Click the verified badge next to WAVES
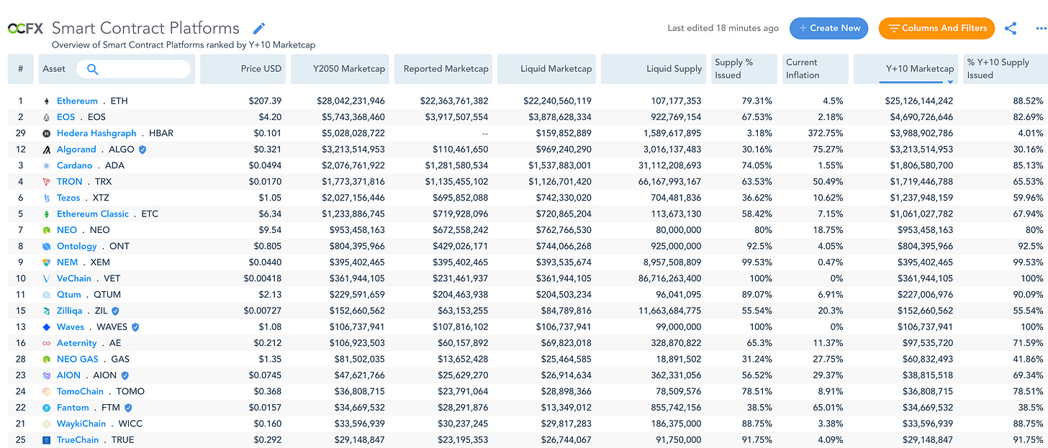Image resolution: width=1048 pixels, height=448 pixels. (135, 327)
